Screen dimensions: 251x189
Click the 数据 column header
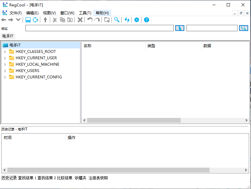point(225,46)
